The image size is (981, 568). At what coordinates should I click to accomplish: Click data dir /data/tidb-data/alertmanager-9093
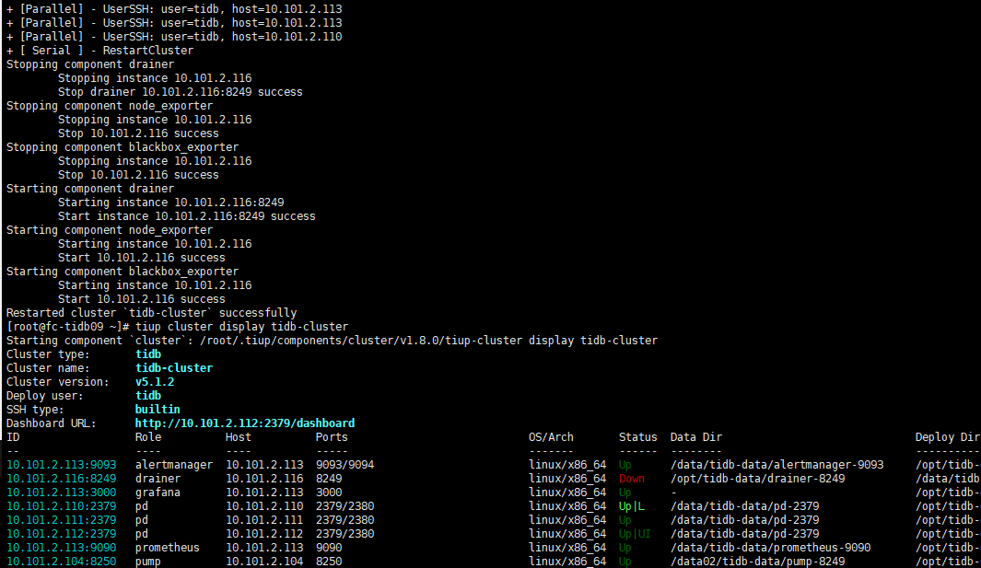point(777,465)
